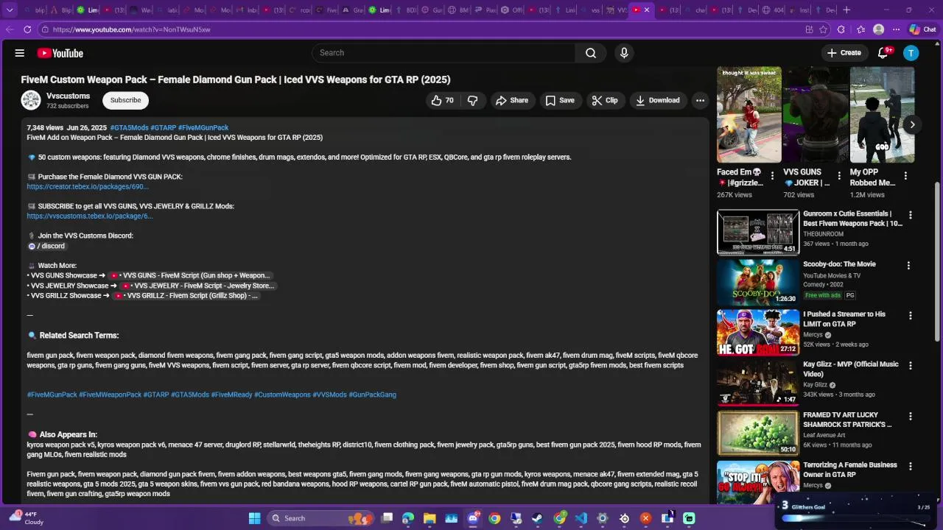Open the more actions ellipsis menu
The width and height of the screenshot is (943, 530).
(700, 100)
